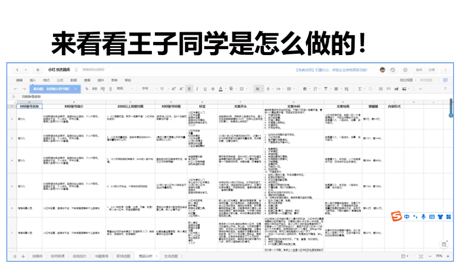Click the increase font size icon
Image resolution: width=462 pixels, height=266 pixels.
[174, 89]
